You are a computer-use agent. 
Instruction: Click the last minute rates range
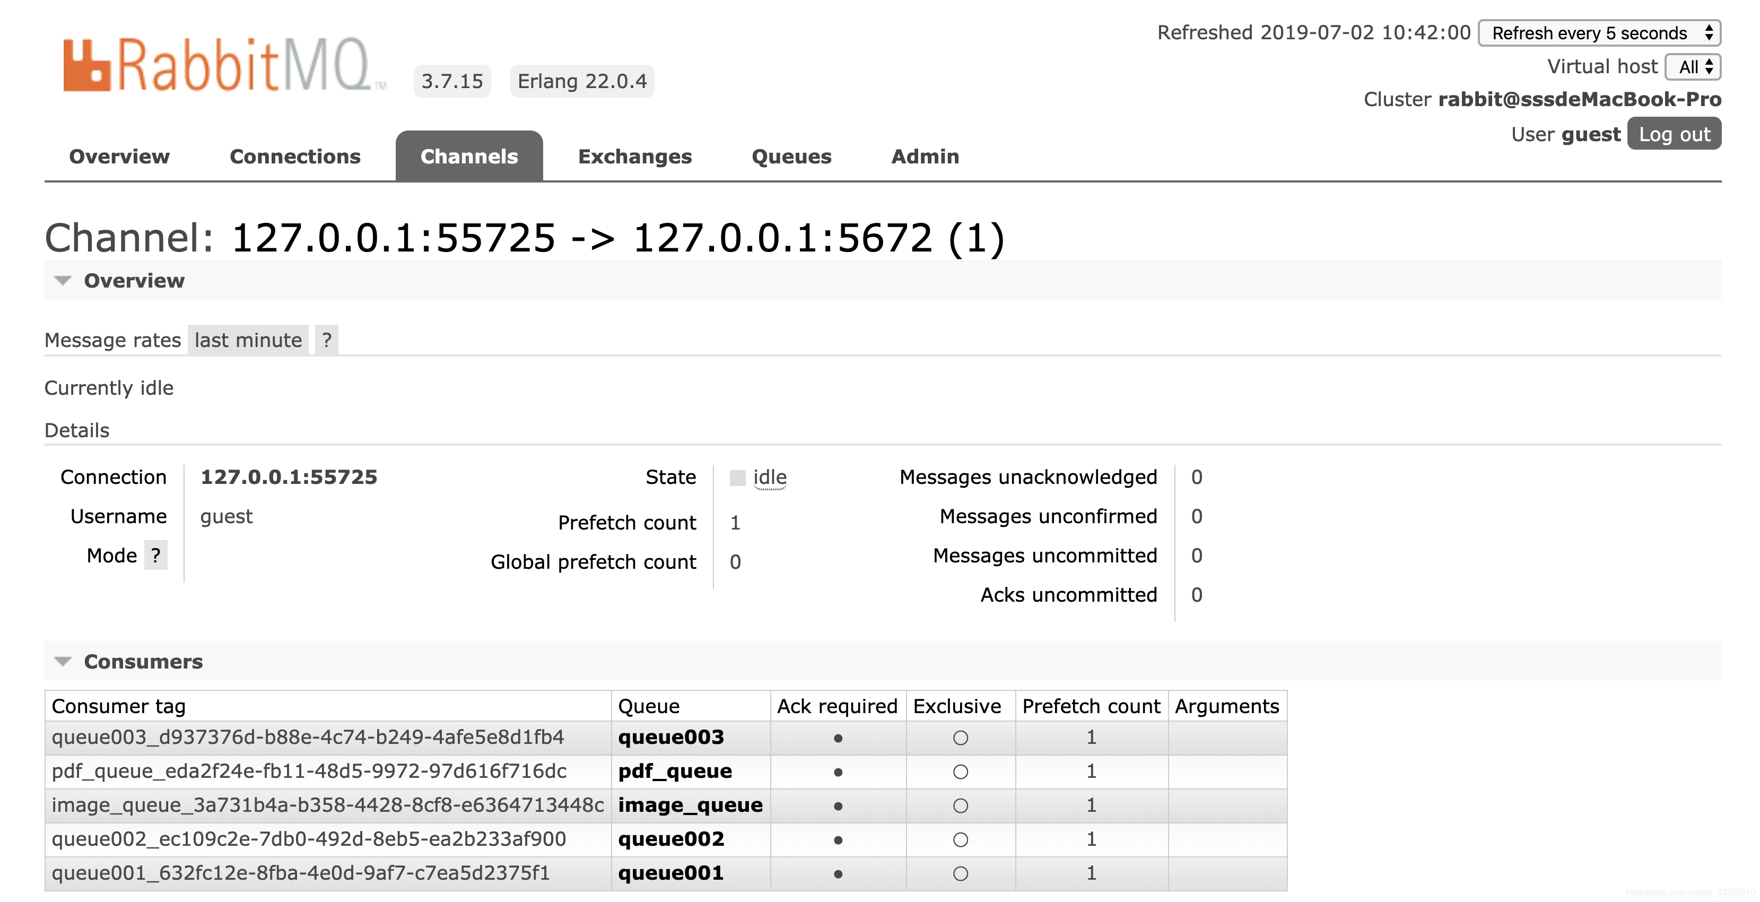click(x=248, y=340)
